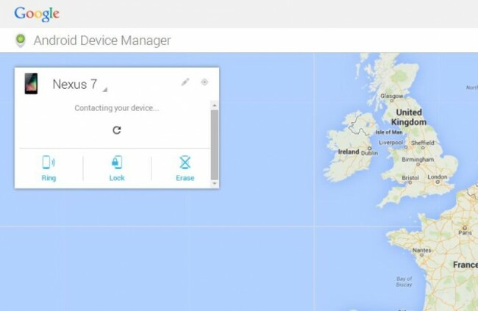Click the Ring phone icon
Screen dimensions: 478x311
49,162
